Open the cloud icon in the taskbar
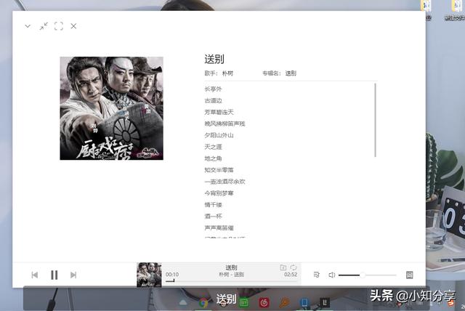Viewport: 465px width, 311px height. tap(183, 303)
